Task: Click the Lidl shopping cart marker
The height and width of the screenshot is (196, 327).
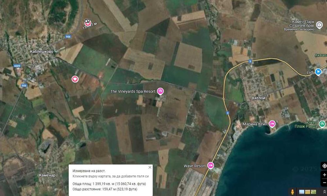Action: coord(318,72)
